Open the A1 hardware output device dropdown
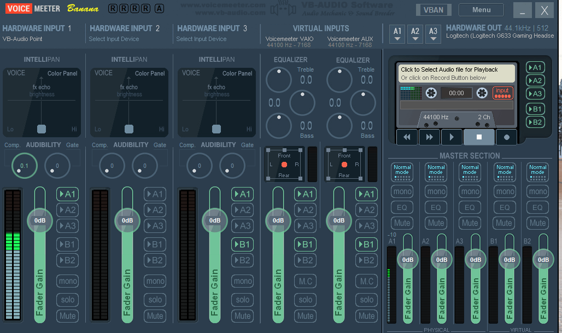This screenshot has height=333, width=562. tap(397, 34)
